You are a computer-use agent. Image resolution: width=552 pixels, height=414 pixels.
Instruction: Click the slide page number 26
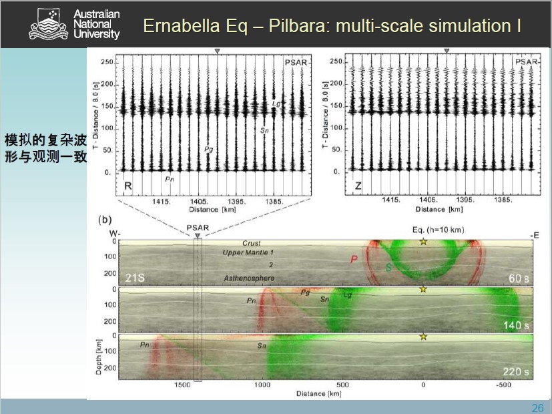(537, 408)
